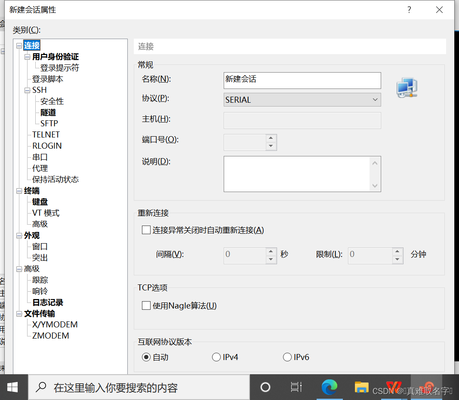Collapse the 终端 tree node
Viewport: 459px width, 400px height.
pos(19,191)
